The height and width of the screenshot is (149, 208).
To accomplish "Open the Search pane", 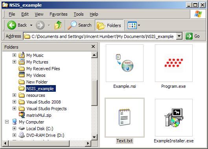I will click(79, 25).
